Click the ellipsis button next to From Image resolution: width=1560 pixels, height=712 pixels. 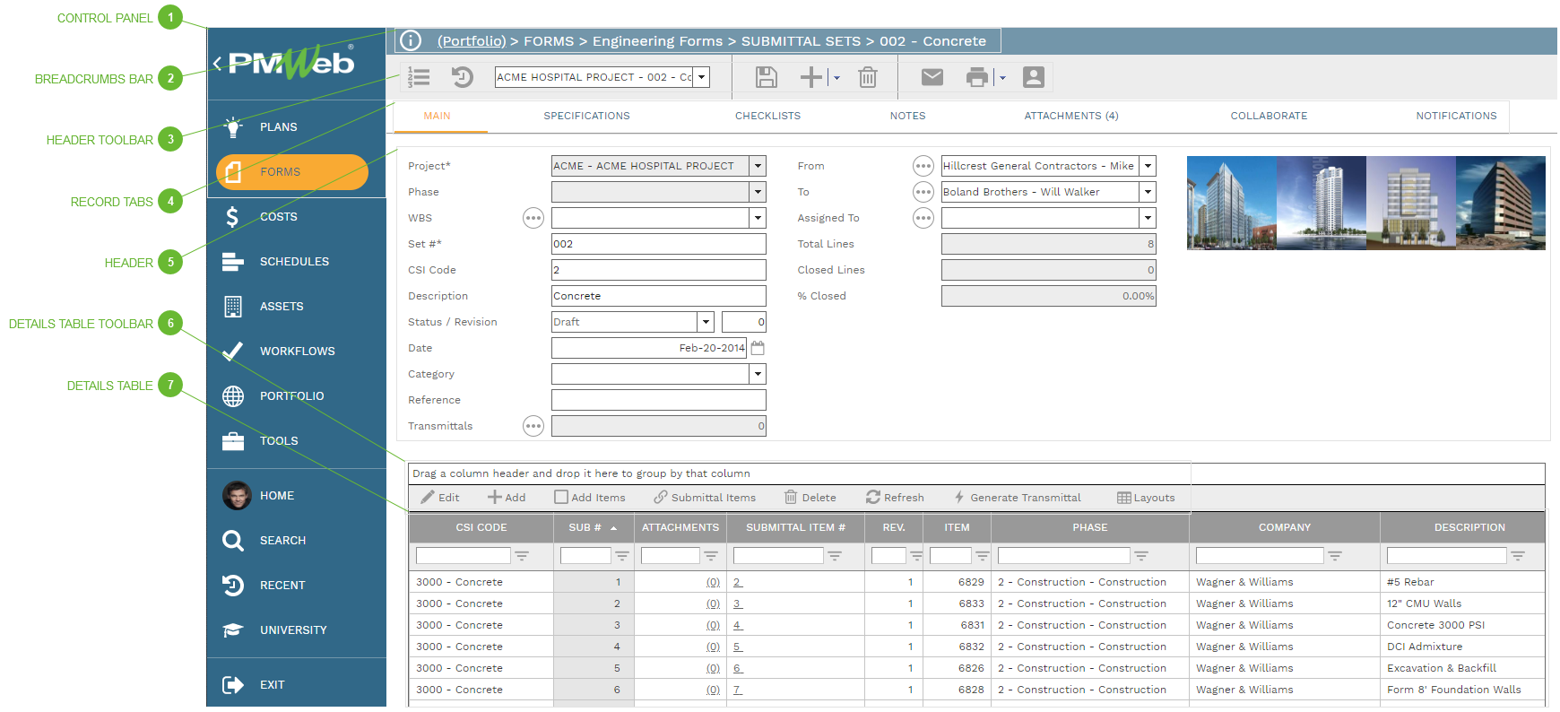point(923,166)
